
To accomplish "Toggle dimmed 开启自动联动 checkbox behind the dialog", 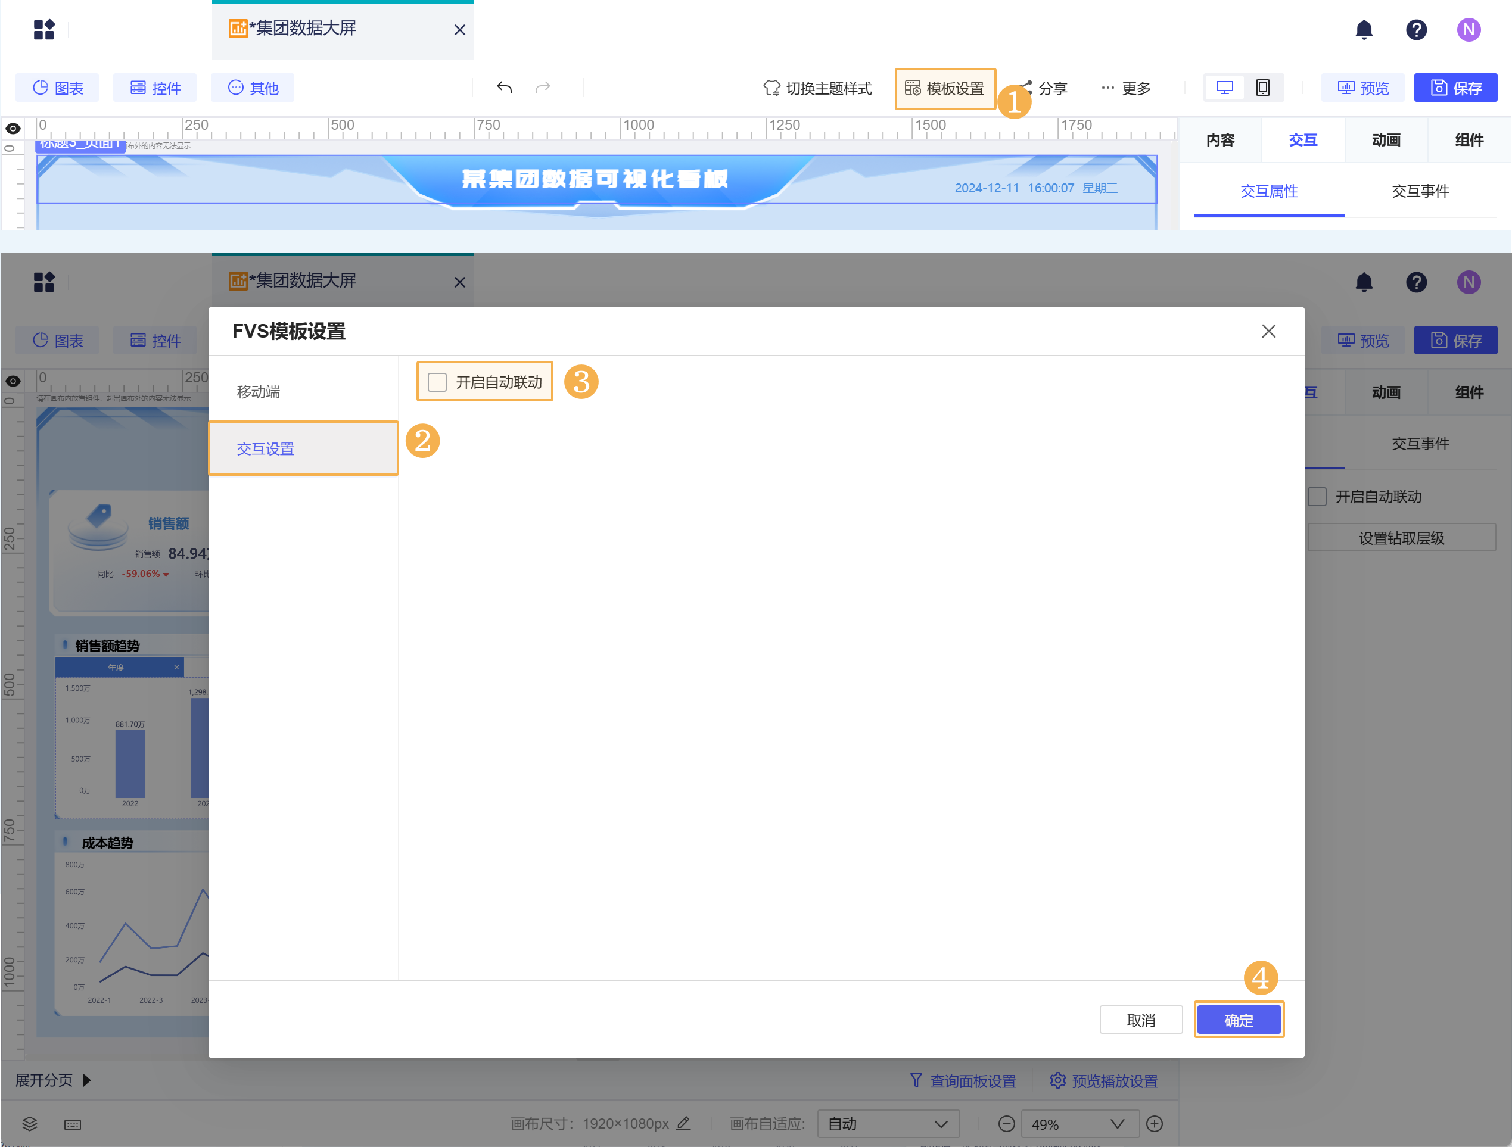I will pos(1317,496).
